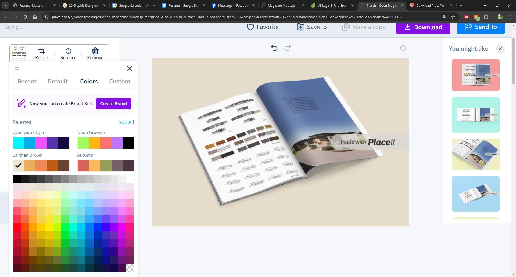The image size is (516, 277).
Task: Remove the uploaded image with trash icon
Action: click(95, 54)
